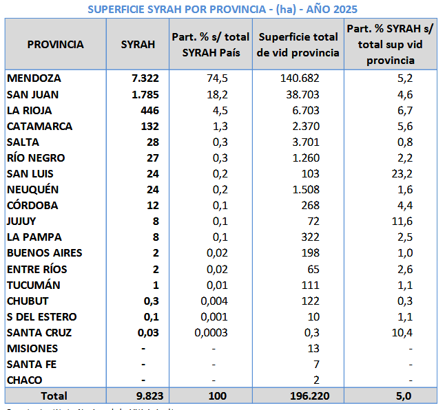Image resolution: width=445 pixels, height=410 pixels.
Task: Select the total Syrah value 9.823
Action: (x=145, y=396)
